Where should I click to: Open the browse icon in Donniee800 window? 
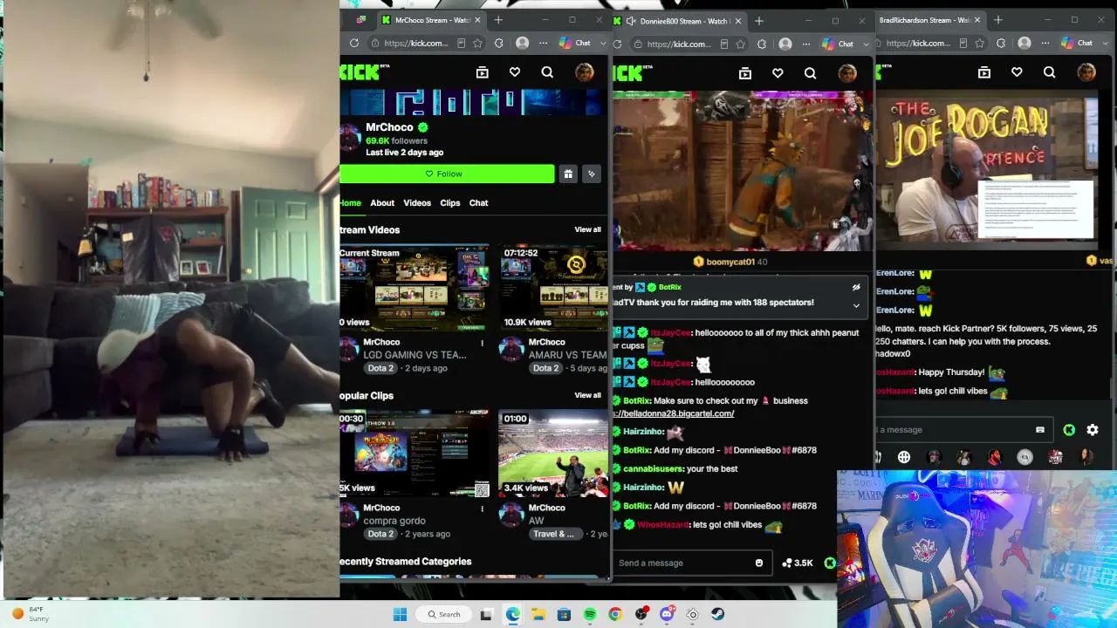click(x=744, y=73)
